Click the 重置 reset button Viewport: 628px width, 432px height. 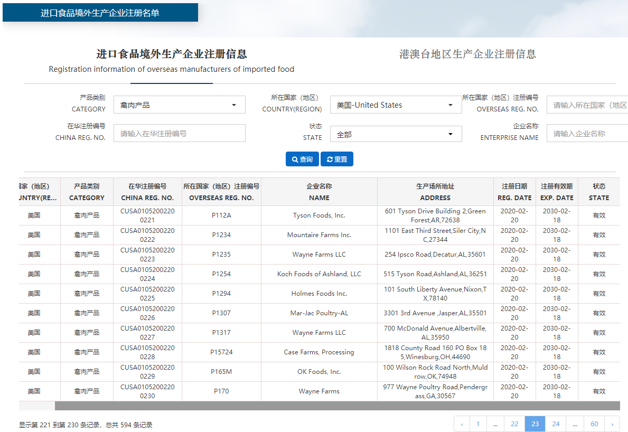[x=336, y=159]
